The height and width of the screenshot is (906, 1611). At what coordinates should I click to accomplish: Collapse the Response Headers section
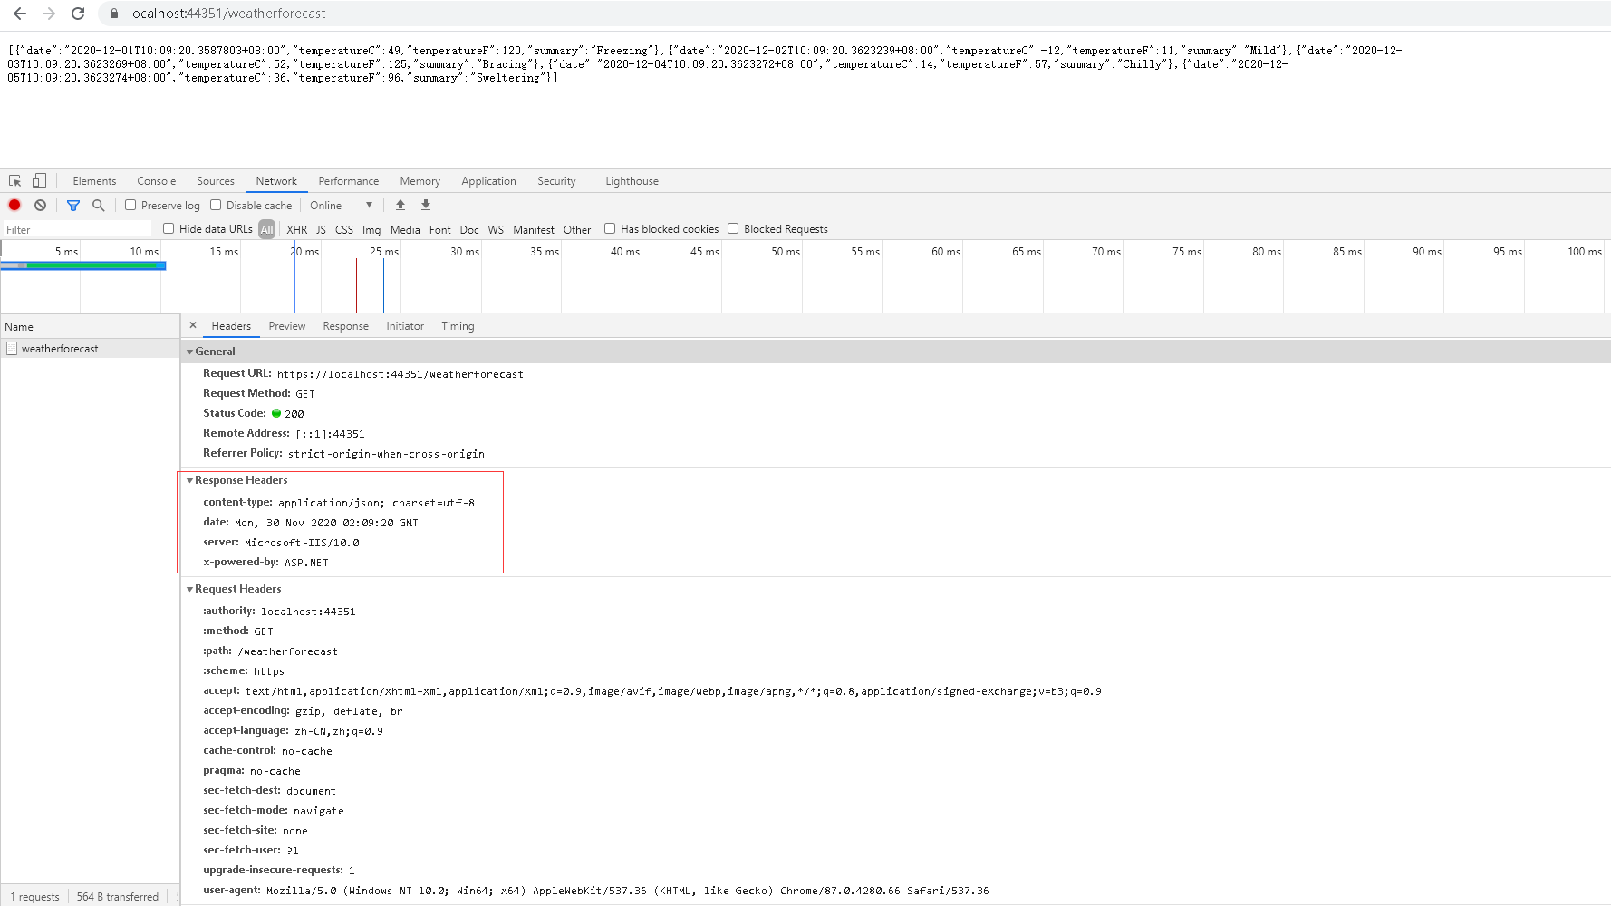click(x=190, y=480)
